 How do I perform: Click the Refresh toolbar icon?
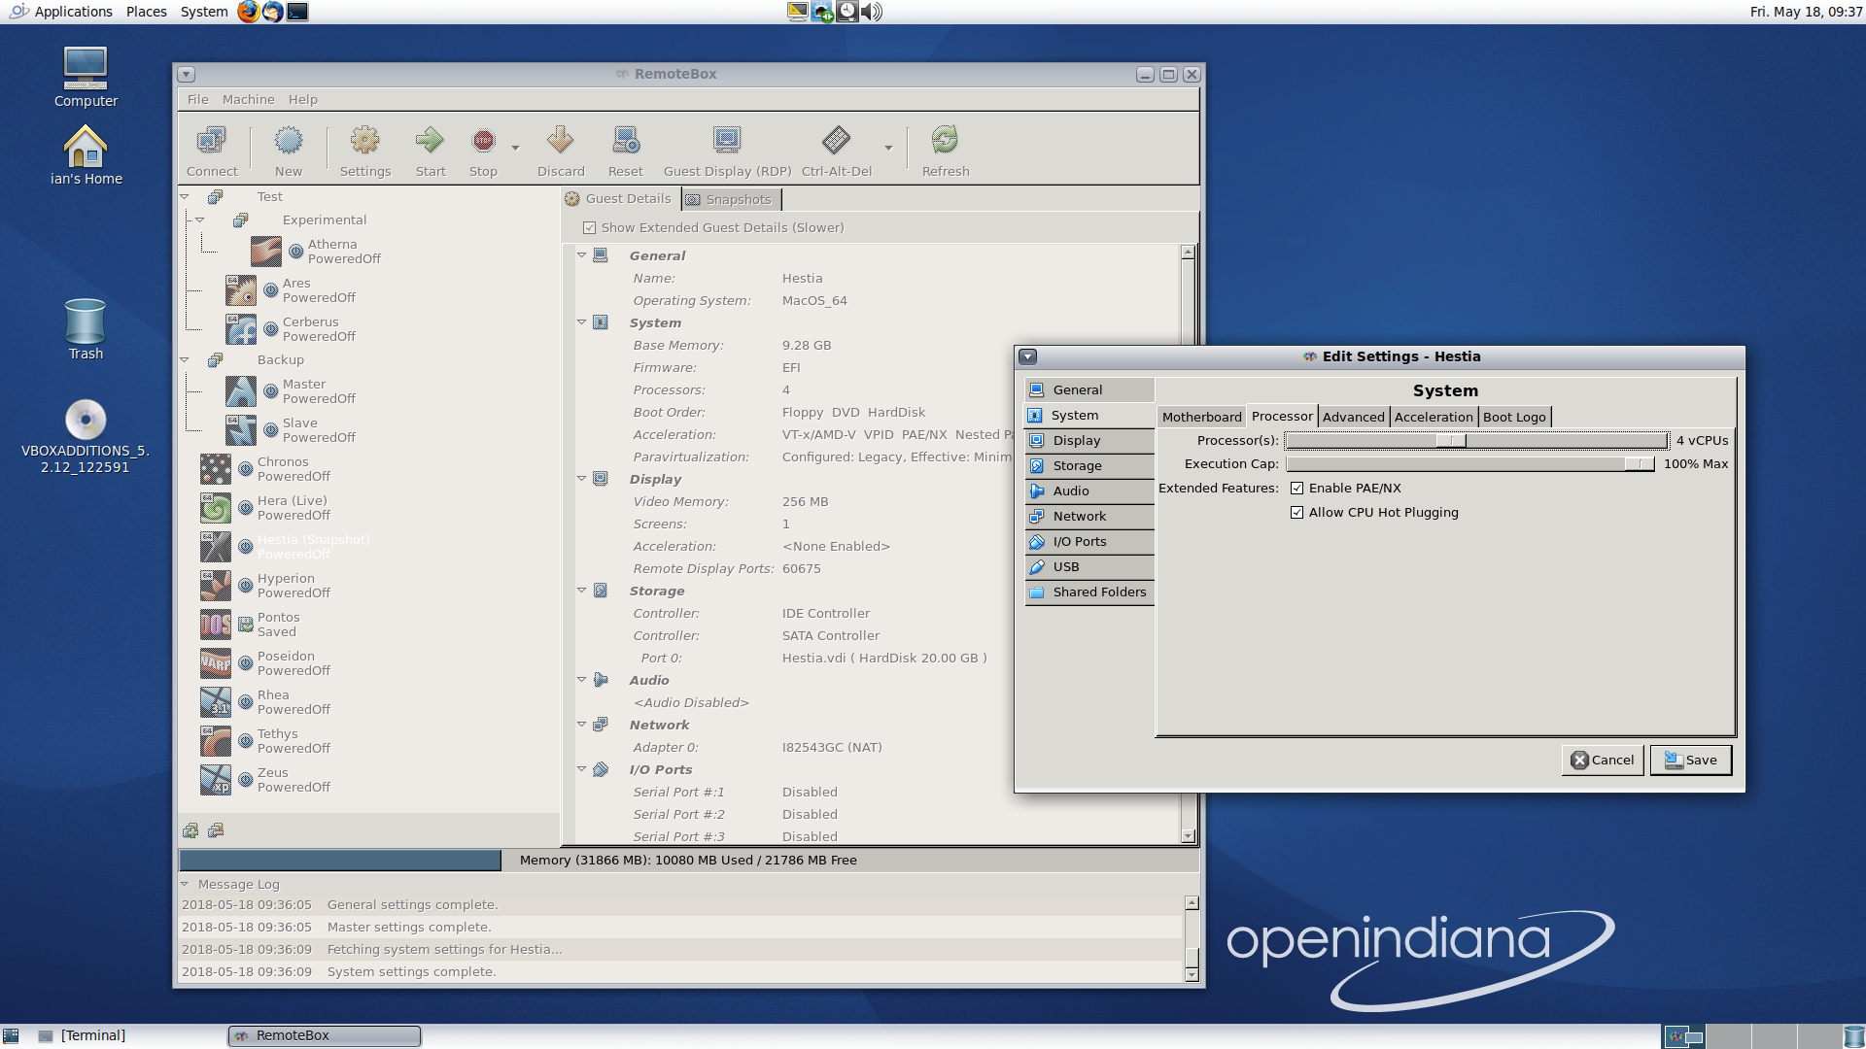click(x=945, y=142)
